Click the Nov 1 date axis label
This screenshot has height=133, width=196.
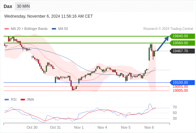(79, 127)
